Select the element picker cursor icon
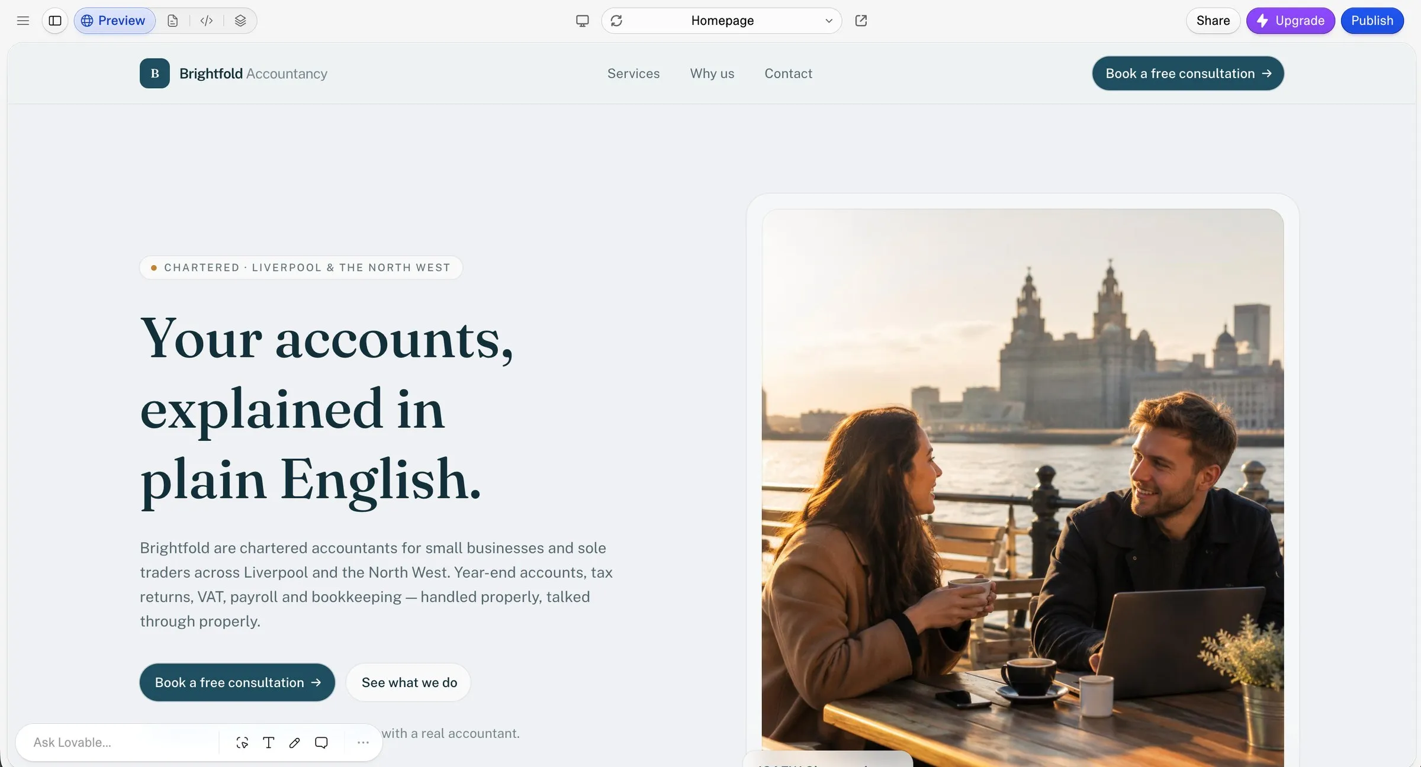1421x767 pixels. 242,742
